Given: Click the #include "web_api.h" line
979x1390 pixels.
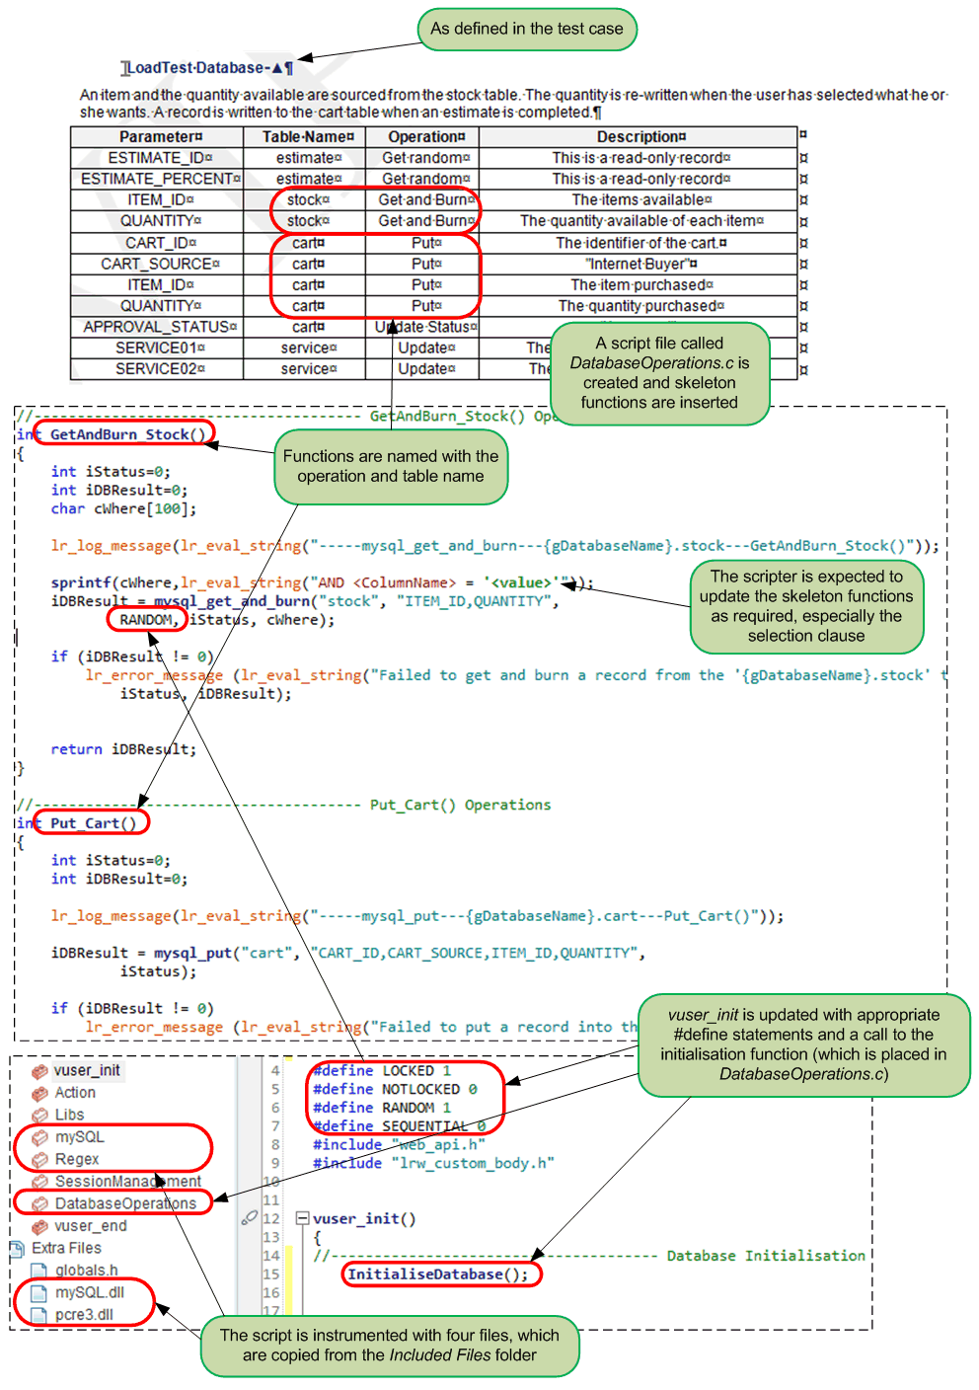Looking at the screenshot, I should click(x=399, y=1144).
